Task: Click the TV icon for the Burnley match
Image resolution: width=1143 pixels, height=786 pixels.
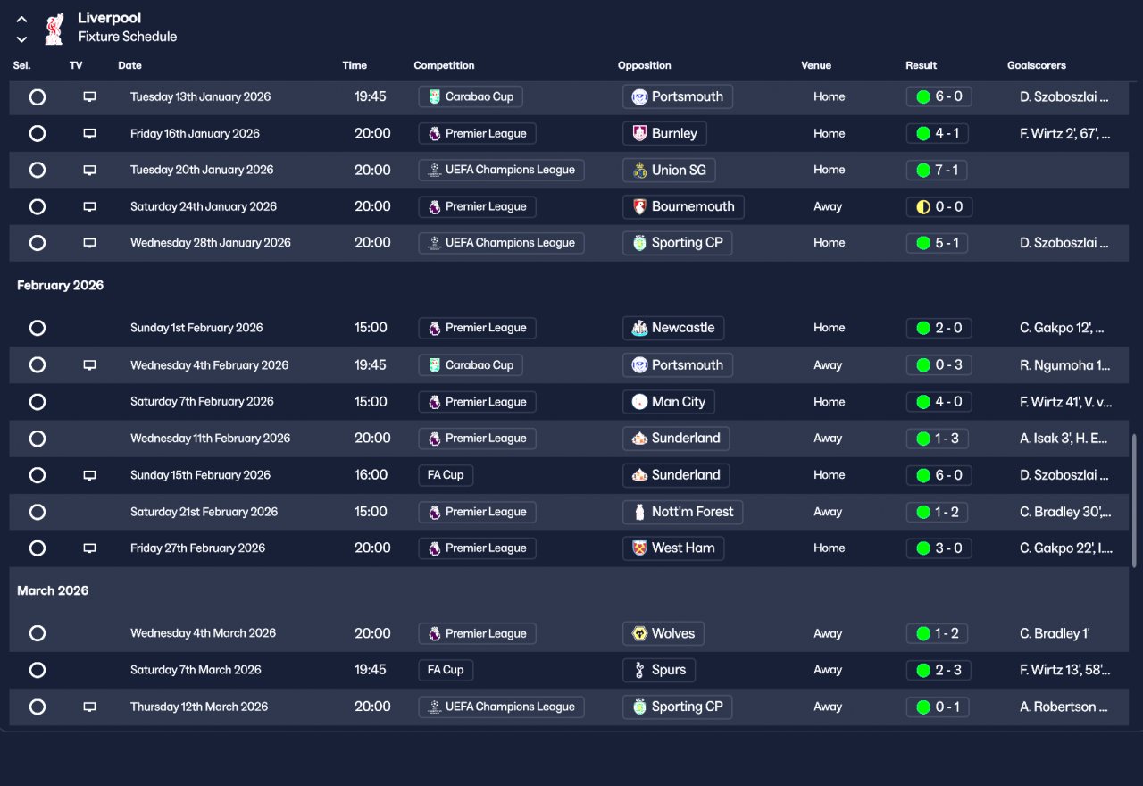Action: (89, 133)
